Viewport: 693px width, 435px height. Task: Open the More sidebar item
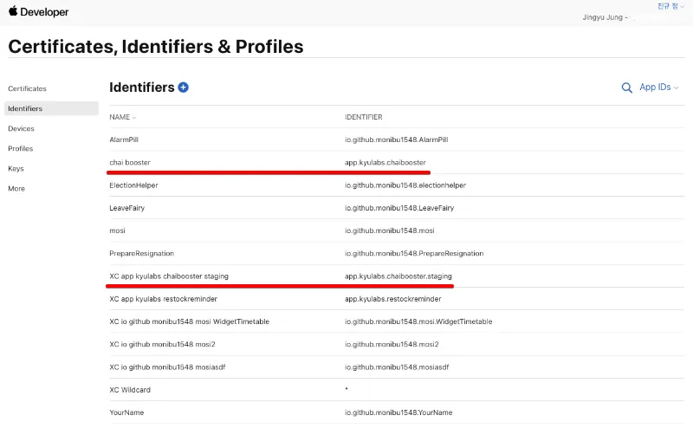(x=16, y=188)
